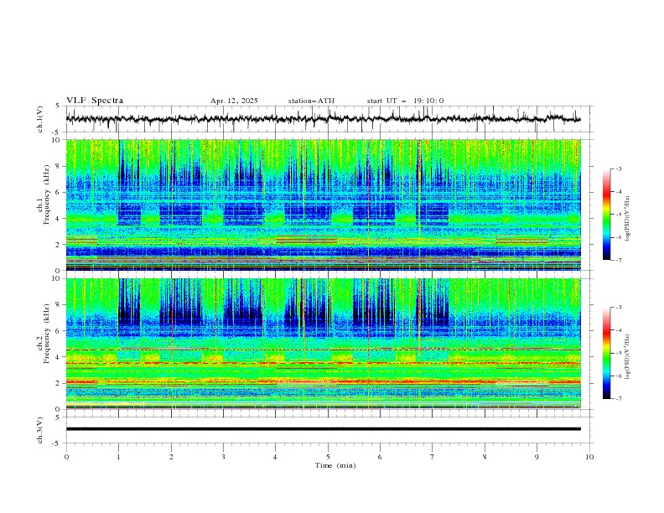
Task: Click the ch.1 spectrogram color bar
Action: tap(606, 215)
